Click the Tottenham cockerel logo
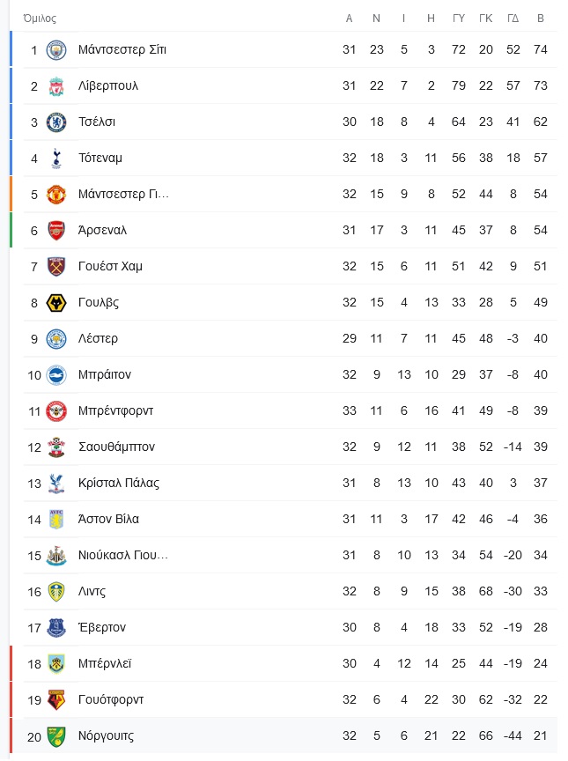Screen dimensions: 568x761 (56, 159)
